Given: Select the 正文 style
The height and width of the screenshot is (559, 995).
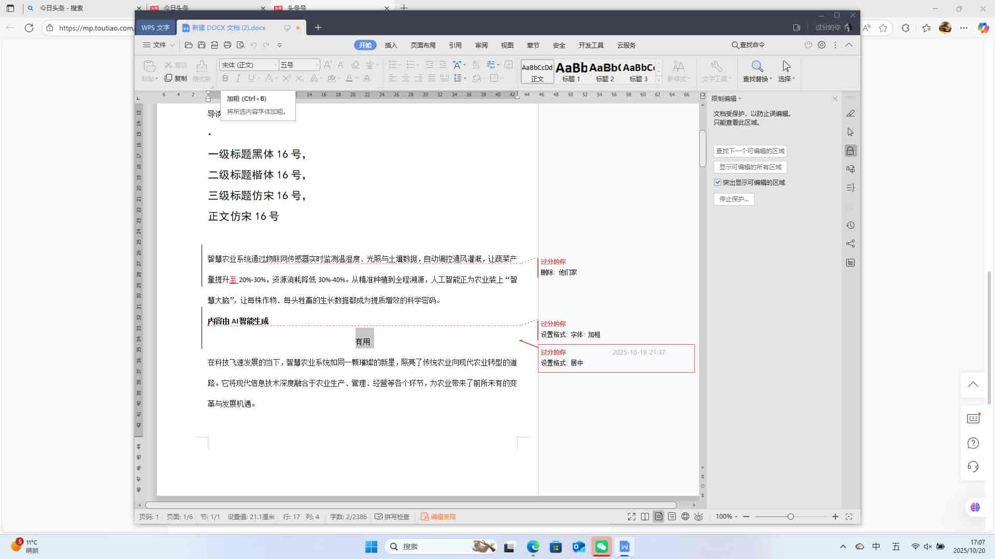Looking at the screenshot, I should coord(537,71).
